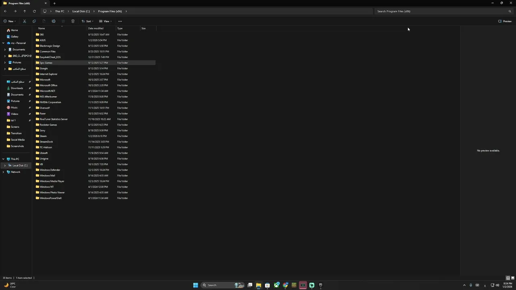
Task: Open Windows Start menu
Action: click(x=196, y=285)
